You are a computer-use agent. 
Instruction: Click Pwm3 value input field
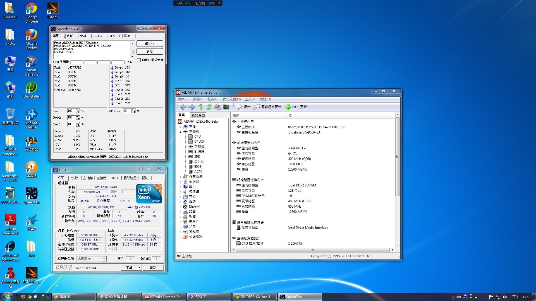click(x=71, y=124)
